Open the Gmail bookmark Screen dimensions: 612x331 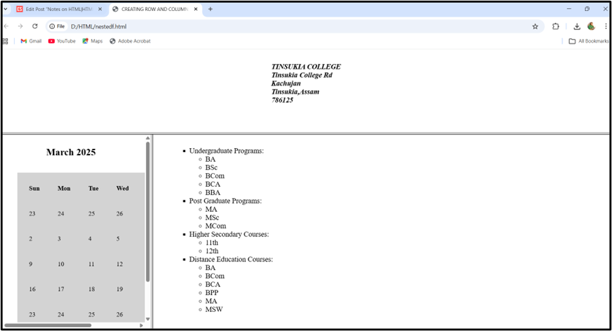coord(31,41)
